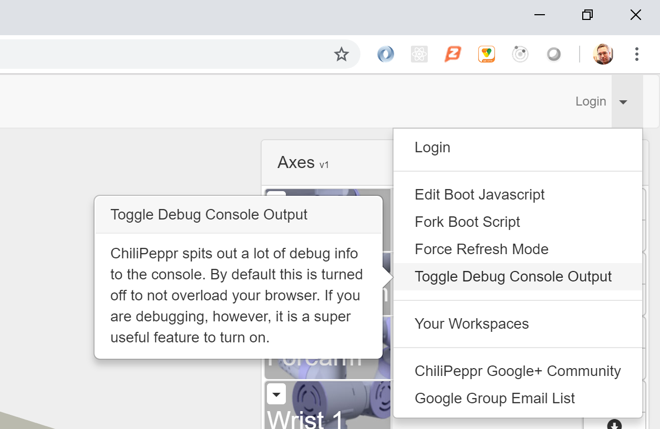Toggle Debug Console Output menu item

pyautogui.click(x=518, y=277)
